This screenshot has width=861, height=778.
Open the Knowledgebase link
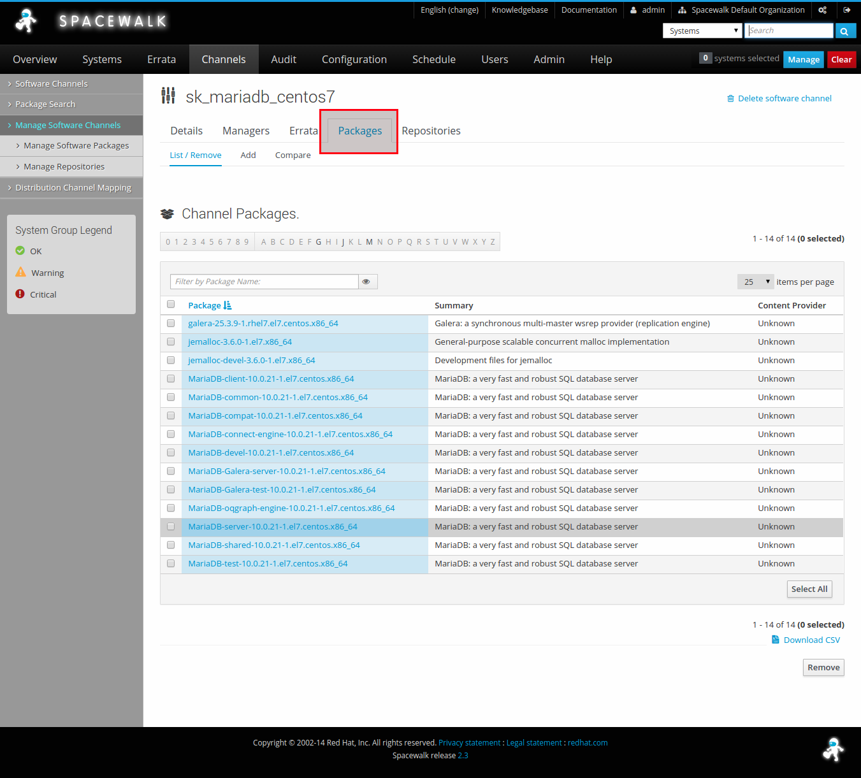[519, 10]
